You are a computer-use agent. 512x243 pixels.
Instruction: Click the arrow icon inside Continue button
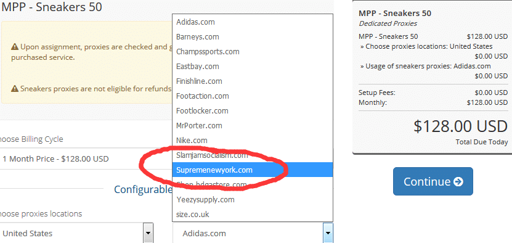point(458,182)
